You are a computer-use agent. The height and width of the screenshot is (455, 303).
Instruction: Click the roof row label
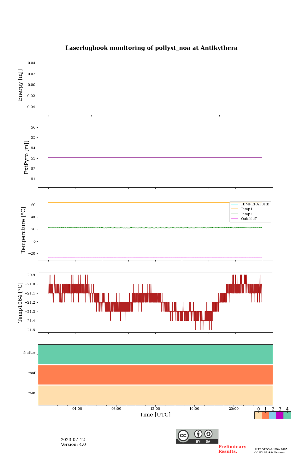tap(32, 373)
